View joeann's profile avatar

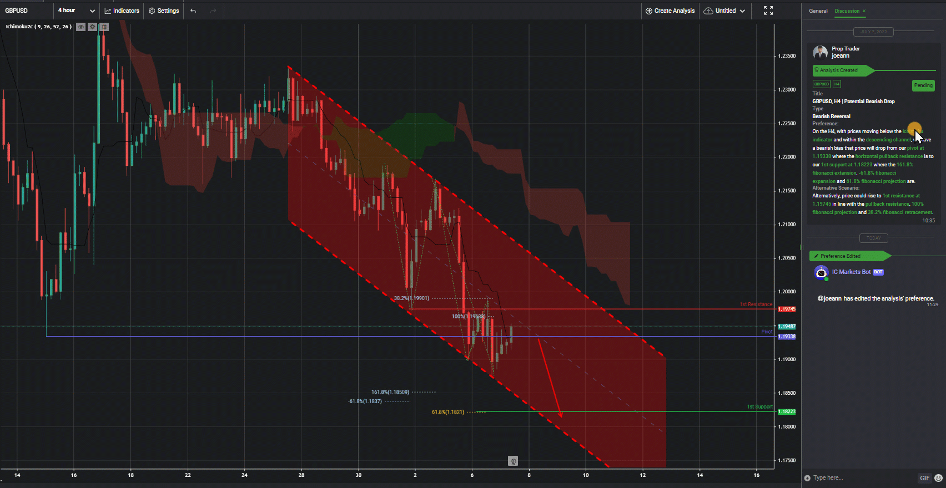(820, 53)
